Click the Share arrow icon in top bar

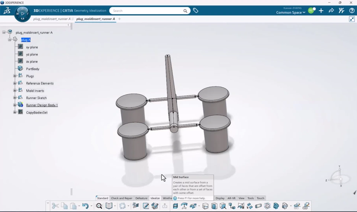[x=331, y=10]
